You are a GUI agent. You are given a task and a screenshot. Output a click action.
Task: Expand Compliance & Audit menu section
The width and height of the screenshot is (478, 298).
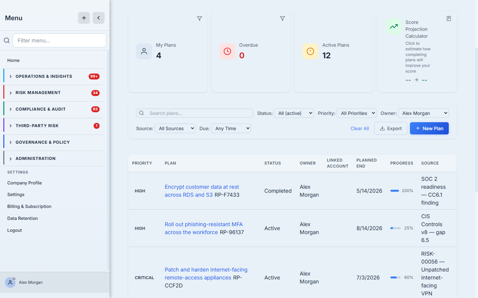[54, 109]
